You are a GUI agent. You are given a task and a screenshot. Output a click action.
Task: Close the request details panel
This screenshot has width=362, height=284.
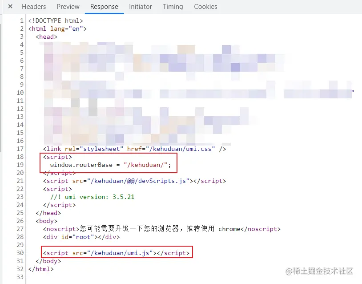coord(10,7)
